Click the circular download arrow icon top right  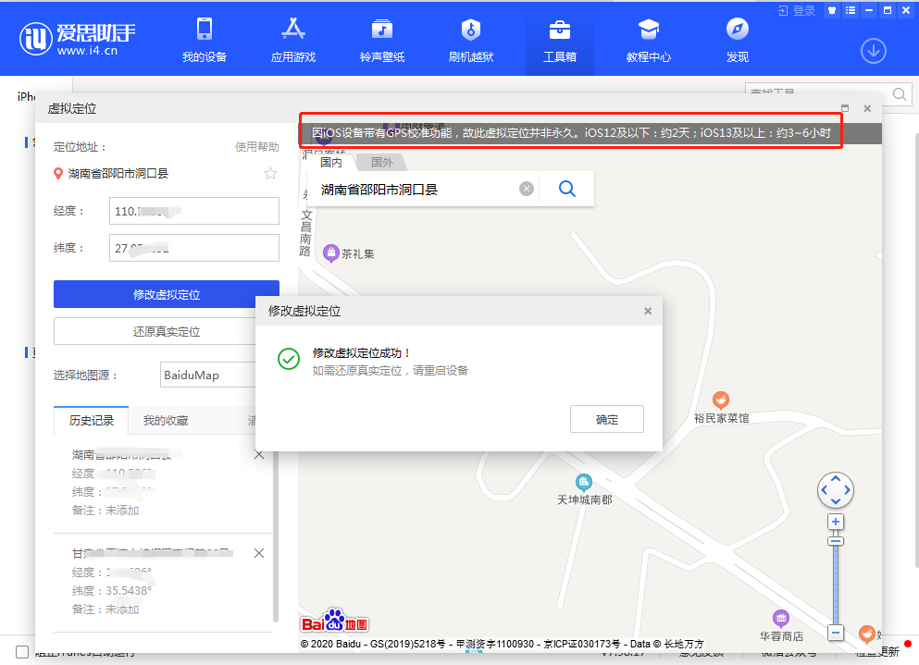873,51
